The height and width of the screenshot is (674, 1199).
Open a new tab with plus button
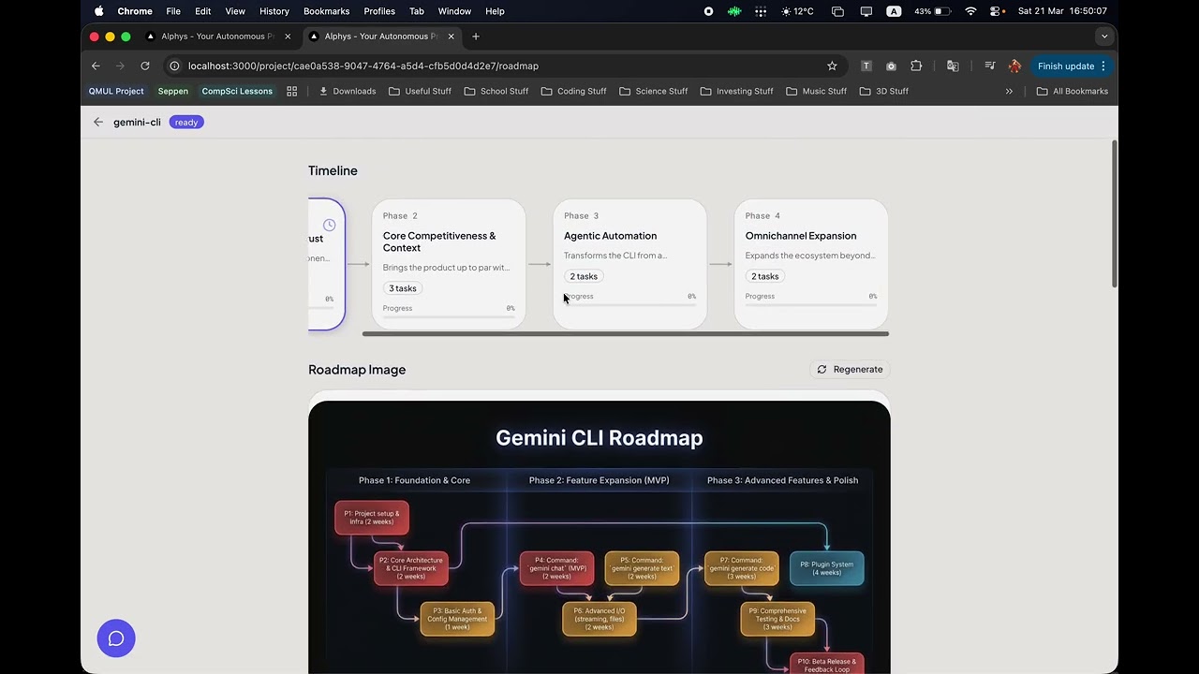(476, 37)
